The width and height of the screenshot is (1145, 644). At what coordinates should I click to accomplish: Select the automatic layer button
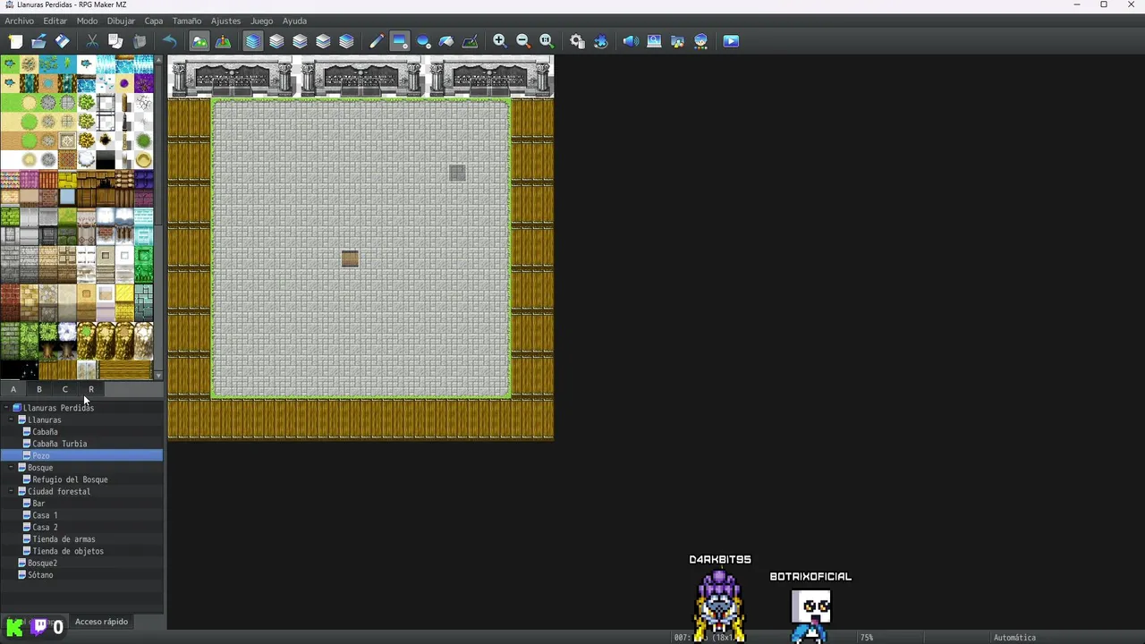pos(253,41)
